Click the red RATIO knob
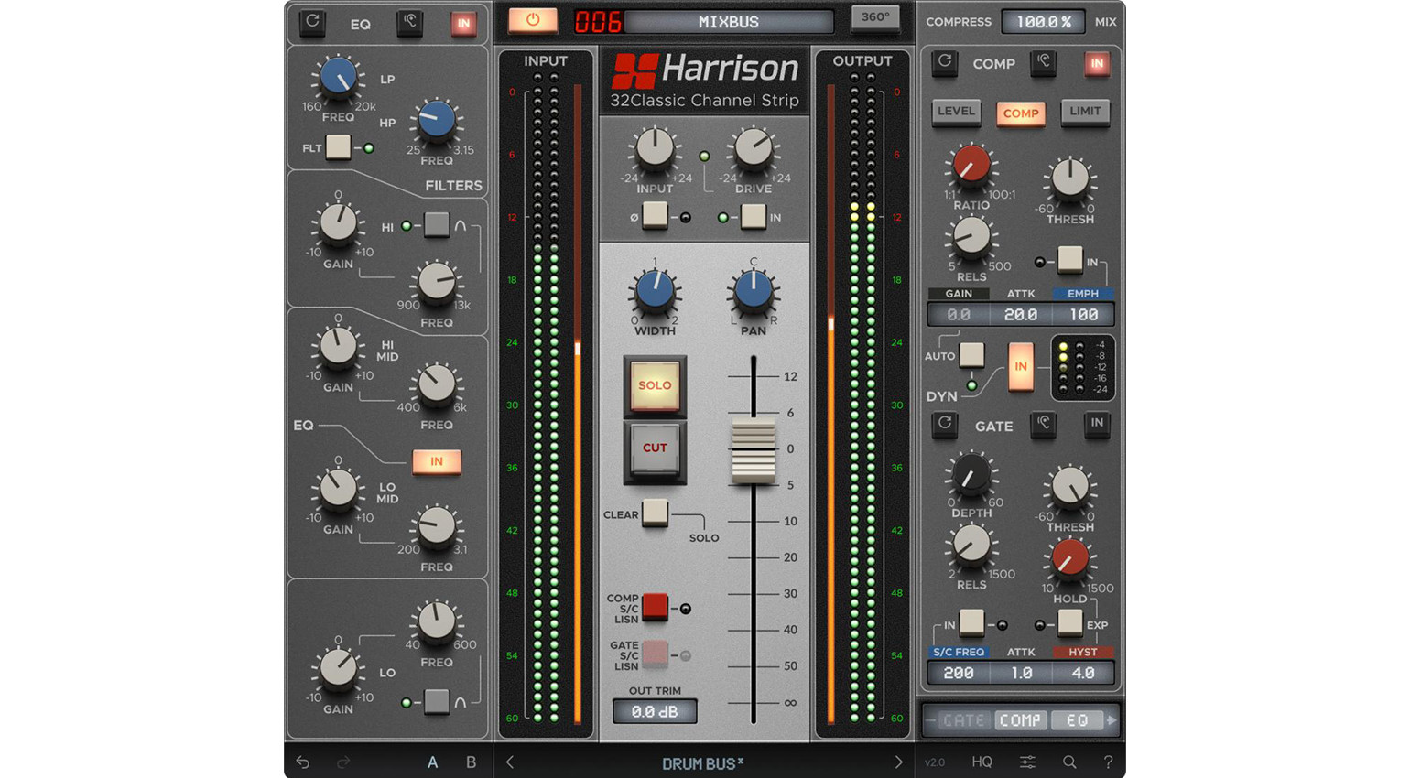 [x=971, y=165]
